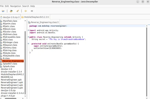
Task: Select the Reverse_Engineering.class editor tab
Action: pos(44,22)
